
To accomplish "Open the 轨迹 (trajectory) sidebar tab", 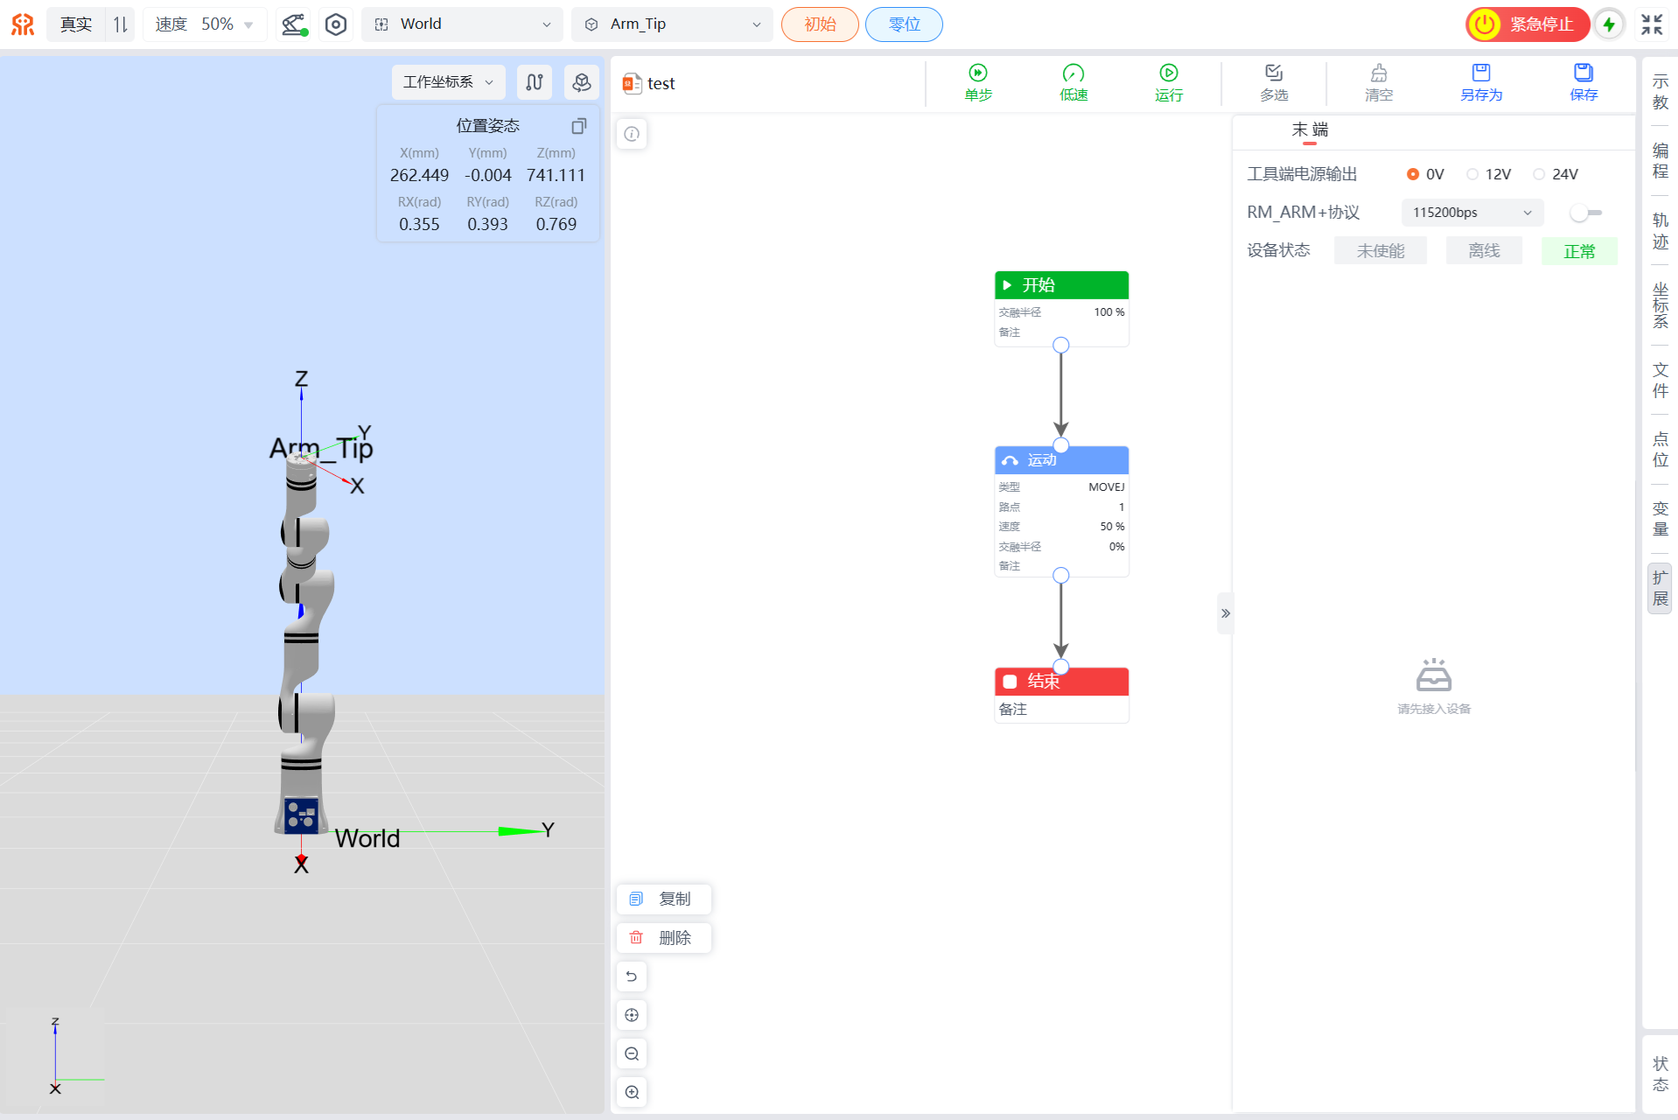I will (1660, 231).
